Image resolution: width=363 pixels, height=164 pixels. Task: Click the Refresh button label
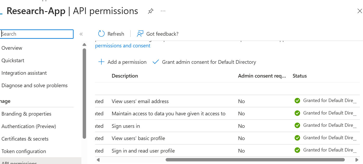pyautogui.click(x=116, y=34)
